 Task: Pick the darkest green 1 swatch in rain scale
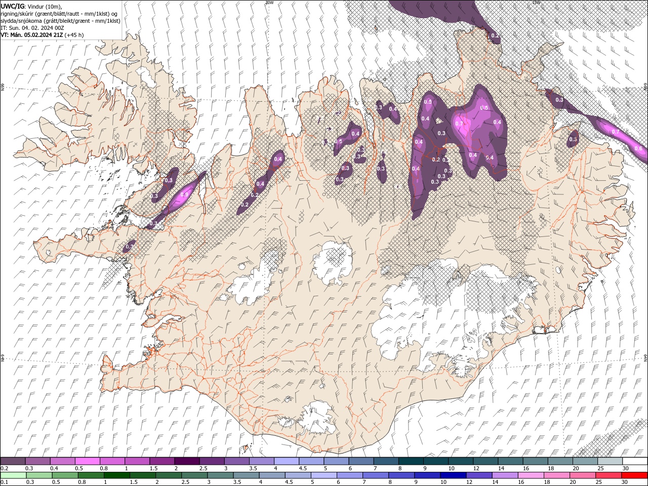116,475
